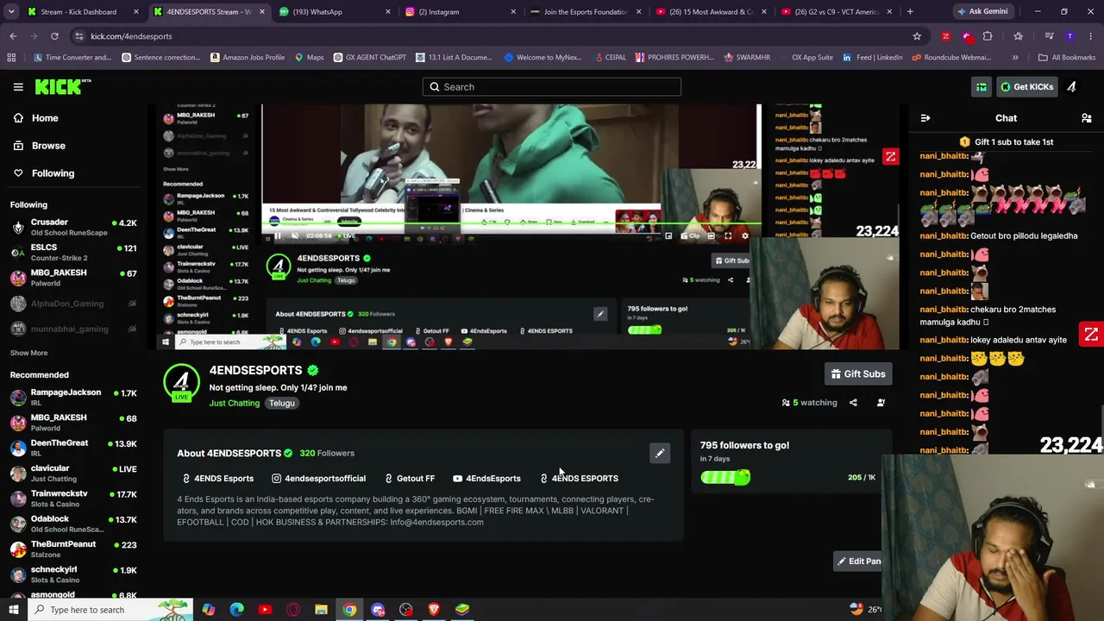Open Chrome three-dot menu
Image resolution: width=1104 pixels, height=621 pixels.
tap(1091, 36)
